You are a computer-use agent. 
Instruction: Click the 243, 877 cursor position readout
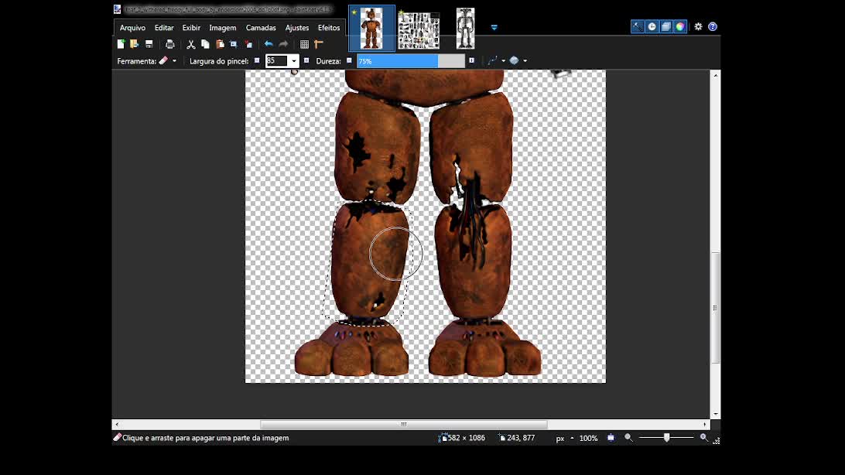click(517, 438)
